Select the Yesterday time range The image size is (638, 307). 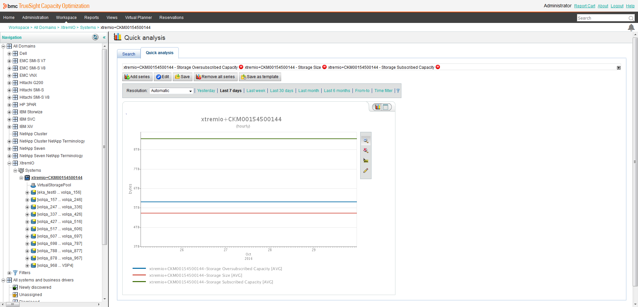[206, 91]
